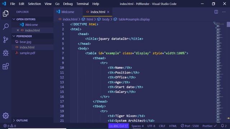This screenshot has height=129, width=230.
Task: Open the Help menu
Action: click(x=96, y=4)
